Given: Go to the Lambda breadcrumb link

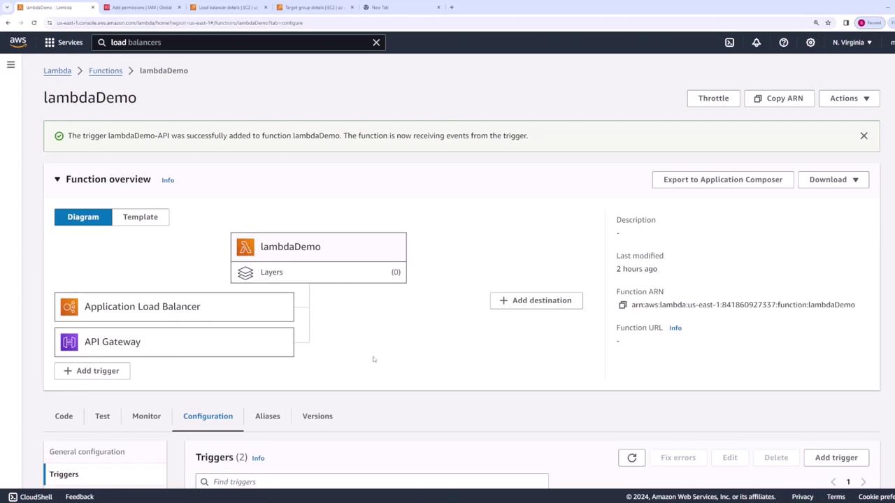Looking at the screenshot, I should [x=57, y=71].
